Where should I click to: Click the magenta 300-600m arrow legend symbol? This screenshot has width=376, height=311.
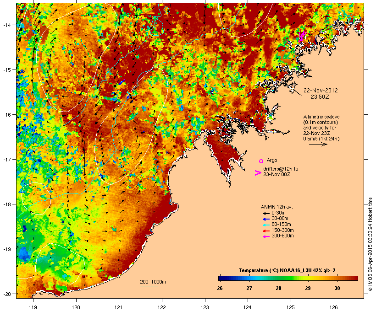click(x=266, y=236)
